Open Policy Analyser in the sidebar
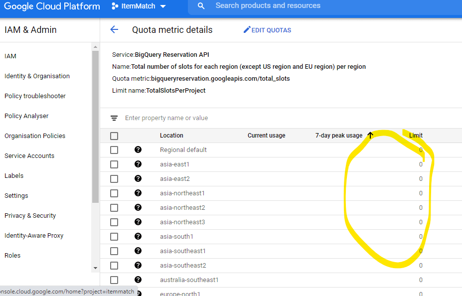This screenshot has width=462, height=296. tap(26, 116)
